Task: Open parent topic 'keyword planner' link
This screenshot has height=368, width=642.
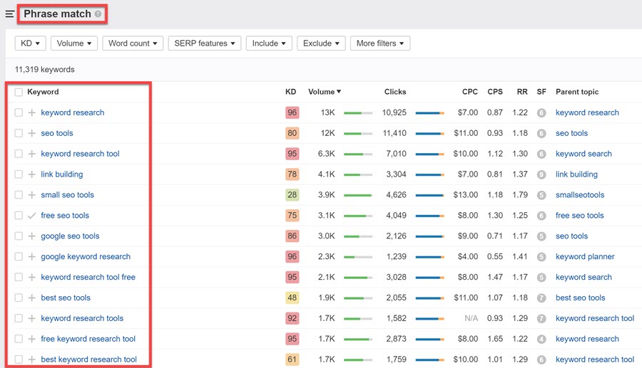Action: [585, 256]
